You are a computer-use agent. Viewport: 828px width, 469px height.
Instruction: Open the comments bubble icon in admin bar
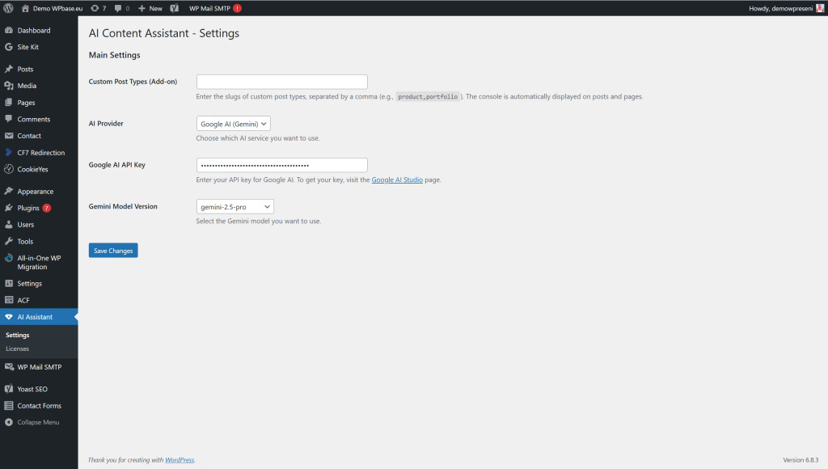118,8
